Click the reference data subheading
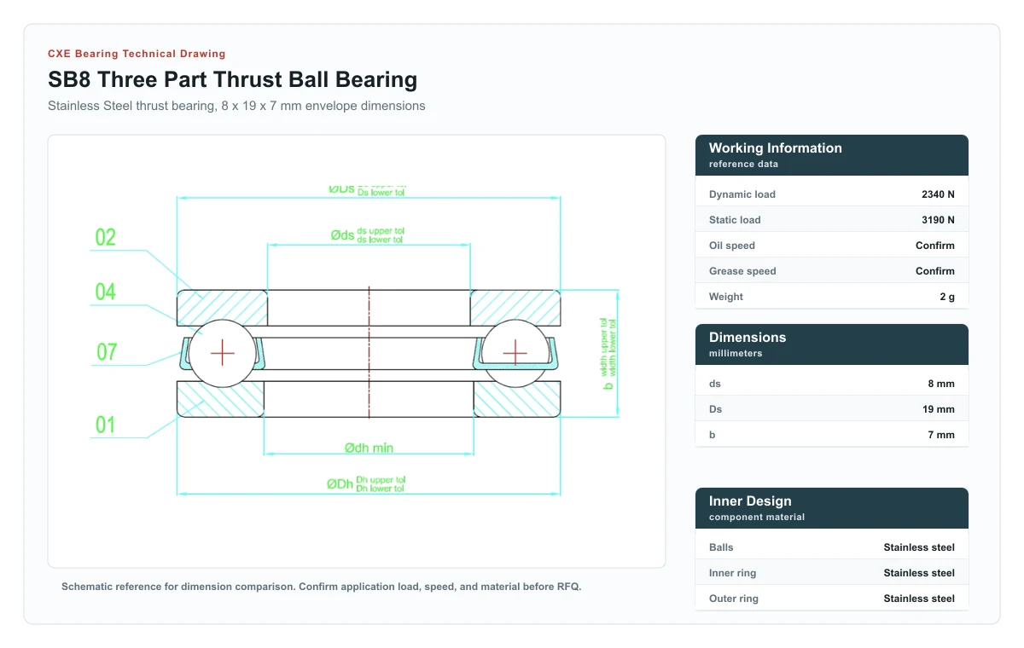The width and height of the screenshot is (1024, 648). pos(743,164)
